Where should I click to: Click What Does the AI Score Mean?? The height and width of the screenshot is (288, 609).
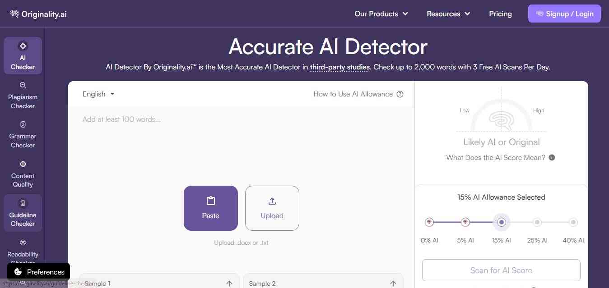pos(496,158)
